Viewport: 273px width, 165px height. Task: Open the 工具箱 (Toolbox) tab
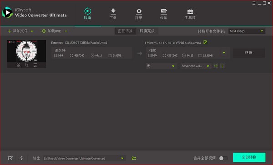190,14
